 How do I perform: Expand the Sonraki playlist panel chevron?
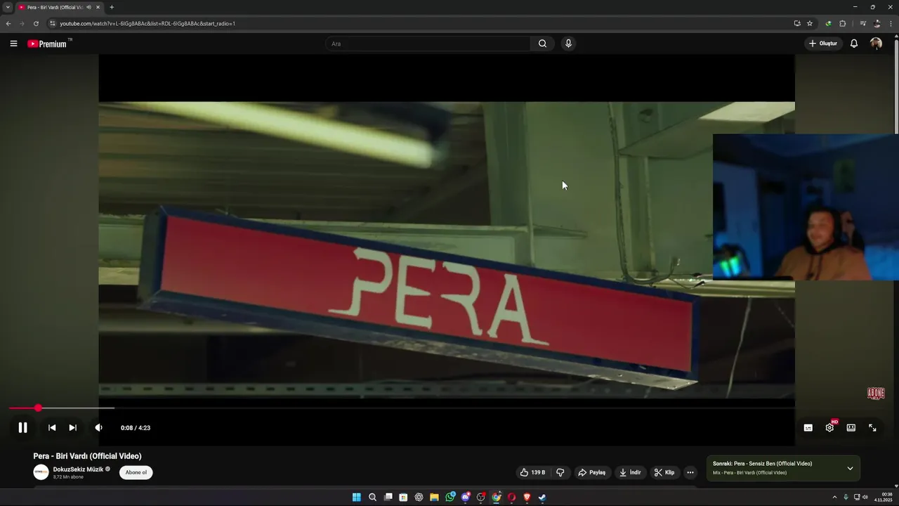click(850, 468)
